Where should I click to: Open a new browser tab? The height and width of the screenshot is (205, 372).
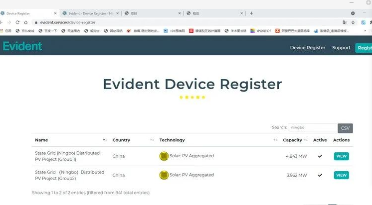click(251, 13)
